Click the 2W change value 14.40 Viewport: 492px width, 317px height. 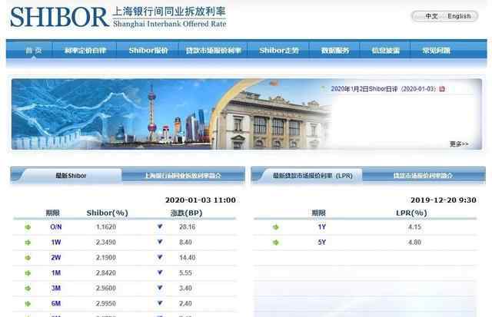tap(188, 257)
